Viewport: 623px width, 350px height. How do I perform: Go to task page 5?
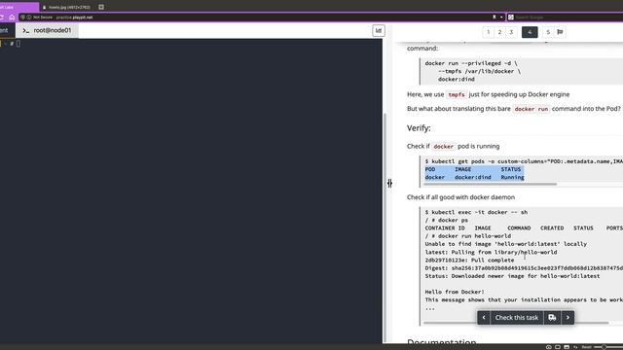click(548, 32)
